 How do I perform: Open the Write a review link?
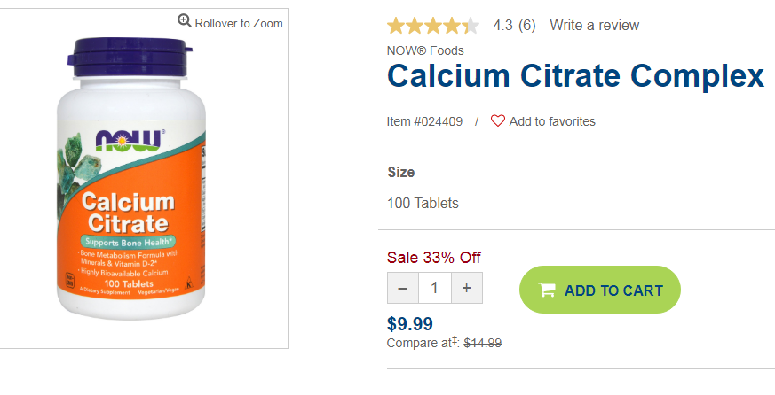[x=595, y=25]
